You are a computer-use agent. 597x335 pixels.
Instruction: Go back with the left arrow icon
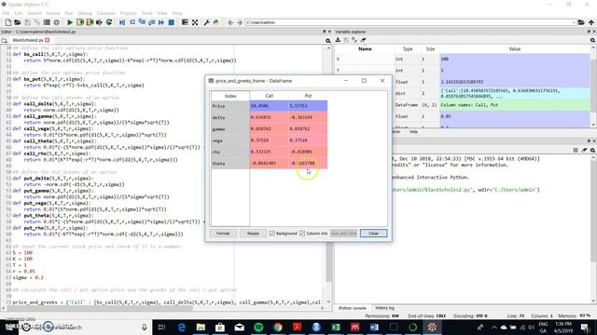point(230,22)
